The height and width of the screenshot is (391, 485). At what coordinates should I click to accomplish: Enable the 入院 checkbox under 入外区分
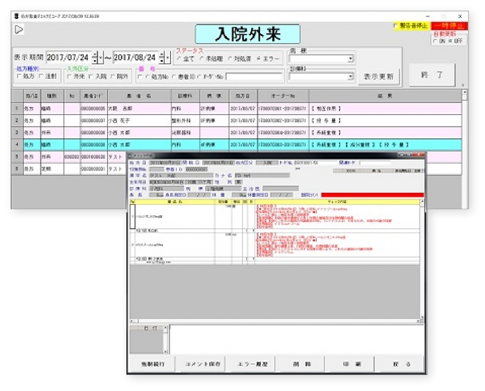tap(91, 76)
